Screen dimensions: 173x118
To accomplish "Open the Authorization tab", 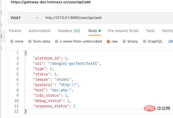I will [40, 31].
